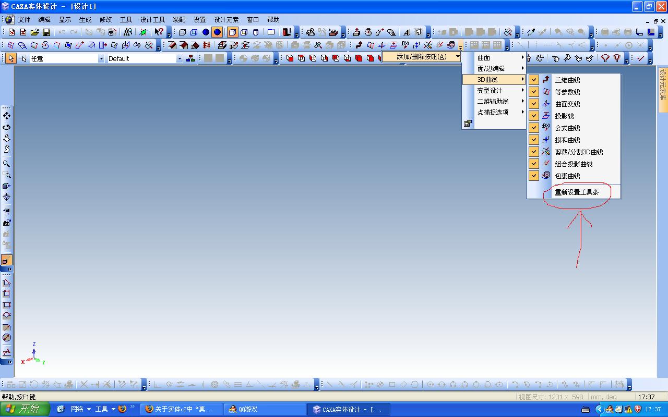Click the formula curve fx toolbar icon
The height and width of the screenshot is (417, 668).
pyautogui.click(x=405, y=45)
